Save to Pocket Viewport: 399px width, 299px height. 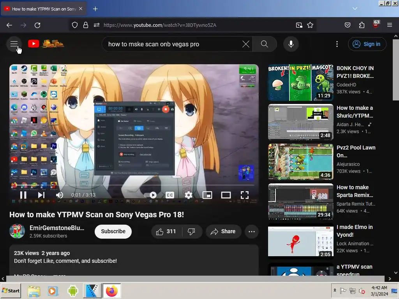(x=347, y=25)
